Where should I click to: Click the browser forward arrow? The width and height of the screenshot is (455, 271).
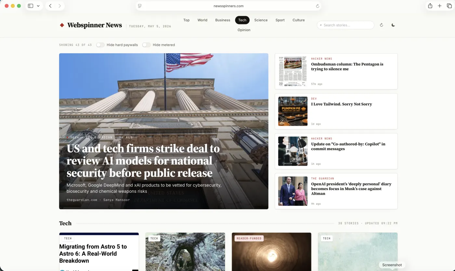(x=59, y=6)
